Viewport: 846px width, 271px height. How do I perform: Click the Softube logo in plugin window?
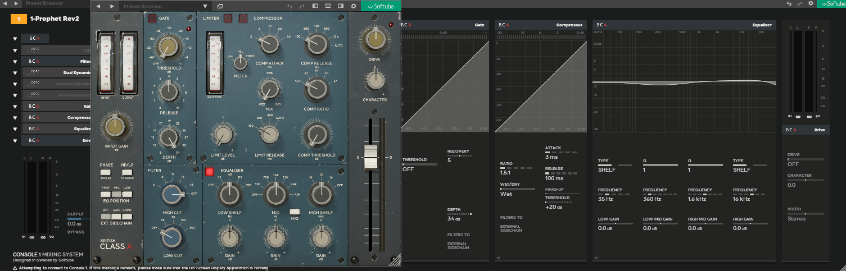[x=381, y=6]
